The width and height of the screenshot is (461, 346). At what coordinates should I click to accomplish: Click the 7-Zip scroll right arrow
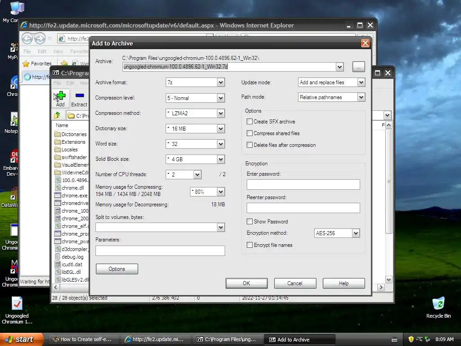381,287
